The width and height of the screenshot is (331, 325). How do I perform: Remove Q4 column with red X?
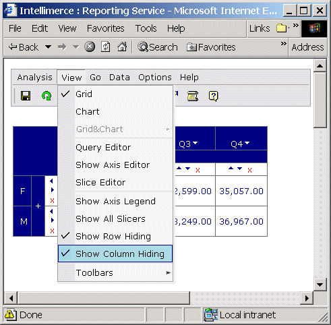click(249, 170)
